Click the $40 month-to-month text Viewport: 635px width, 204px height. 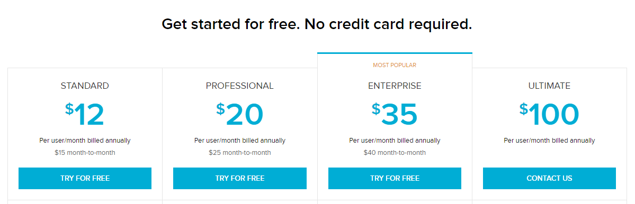tap(395, 153)
